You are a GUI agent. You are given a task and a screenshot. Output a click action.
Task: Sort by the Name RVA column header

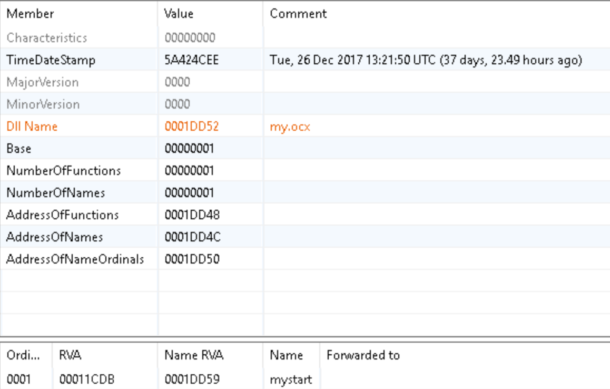194,356
